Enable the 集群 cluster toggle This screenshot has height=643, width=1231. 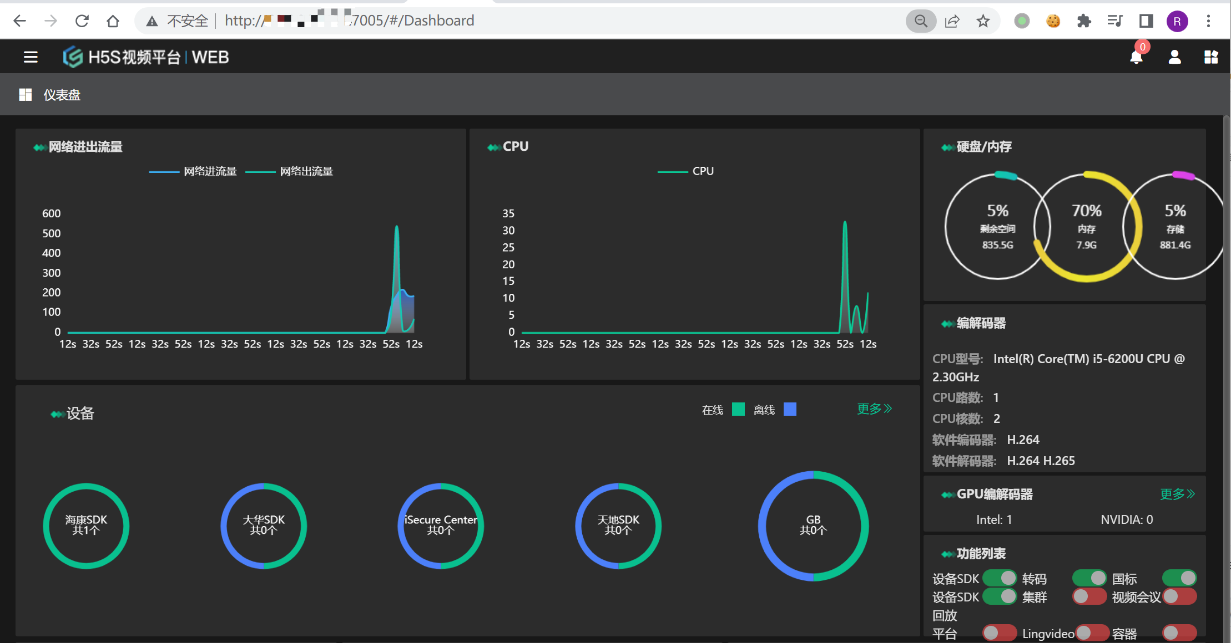pos(1089,596)
